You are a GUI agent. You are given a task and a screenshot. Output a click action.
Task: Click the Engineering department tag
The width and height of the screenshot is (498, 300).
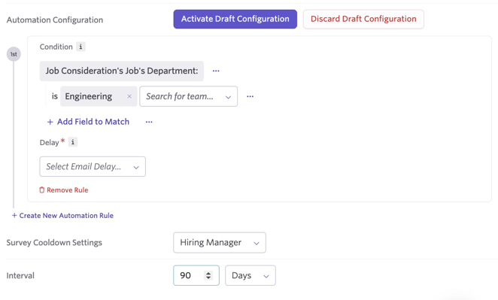click(x=99, y=96)
